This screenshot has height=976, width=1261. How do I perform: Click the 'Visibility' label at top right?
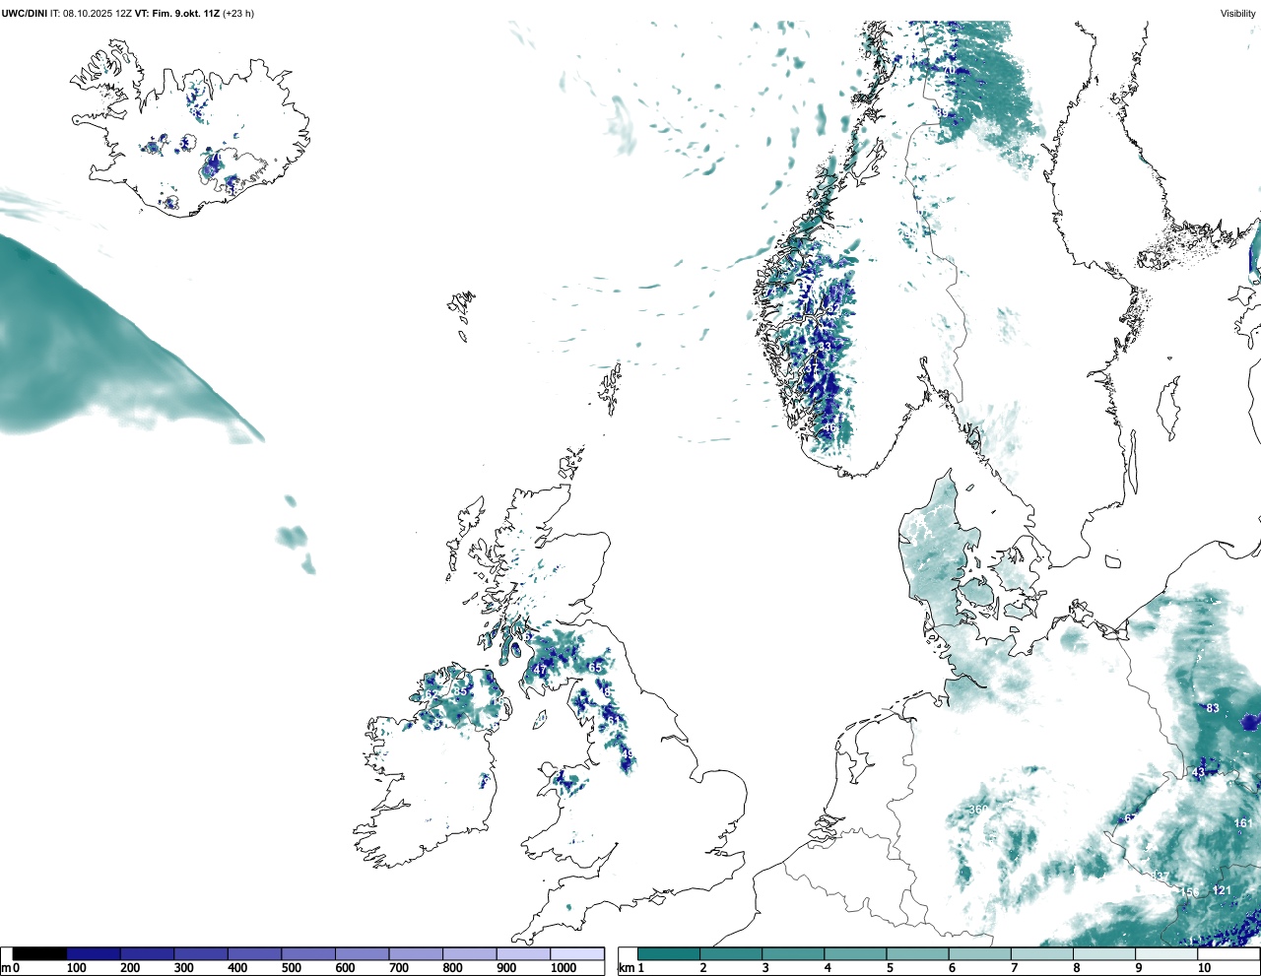coord(1237,14)
